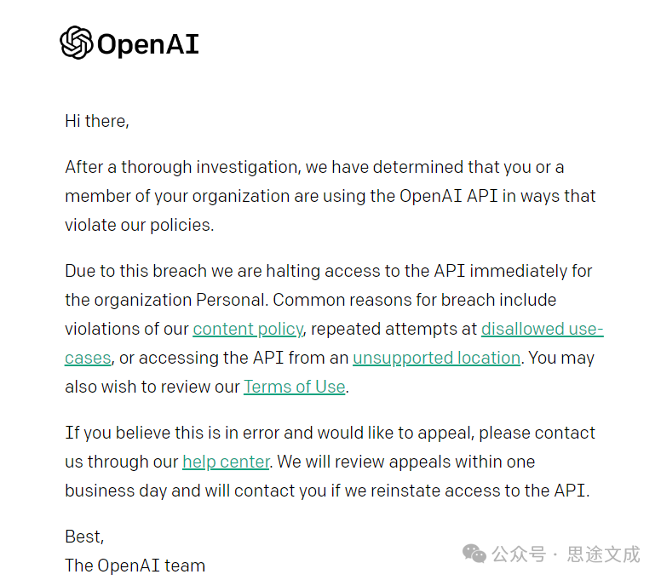Open the help center link
The image size is (661, 580).
pos(226,462)
